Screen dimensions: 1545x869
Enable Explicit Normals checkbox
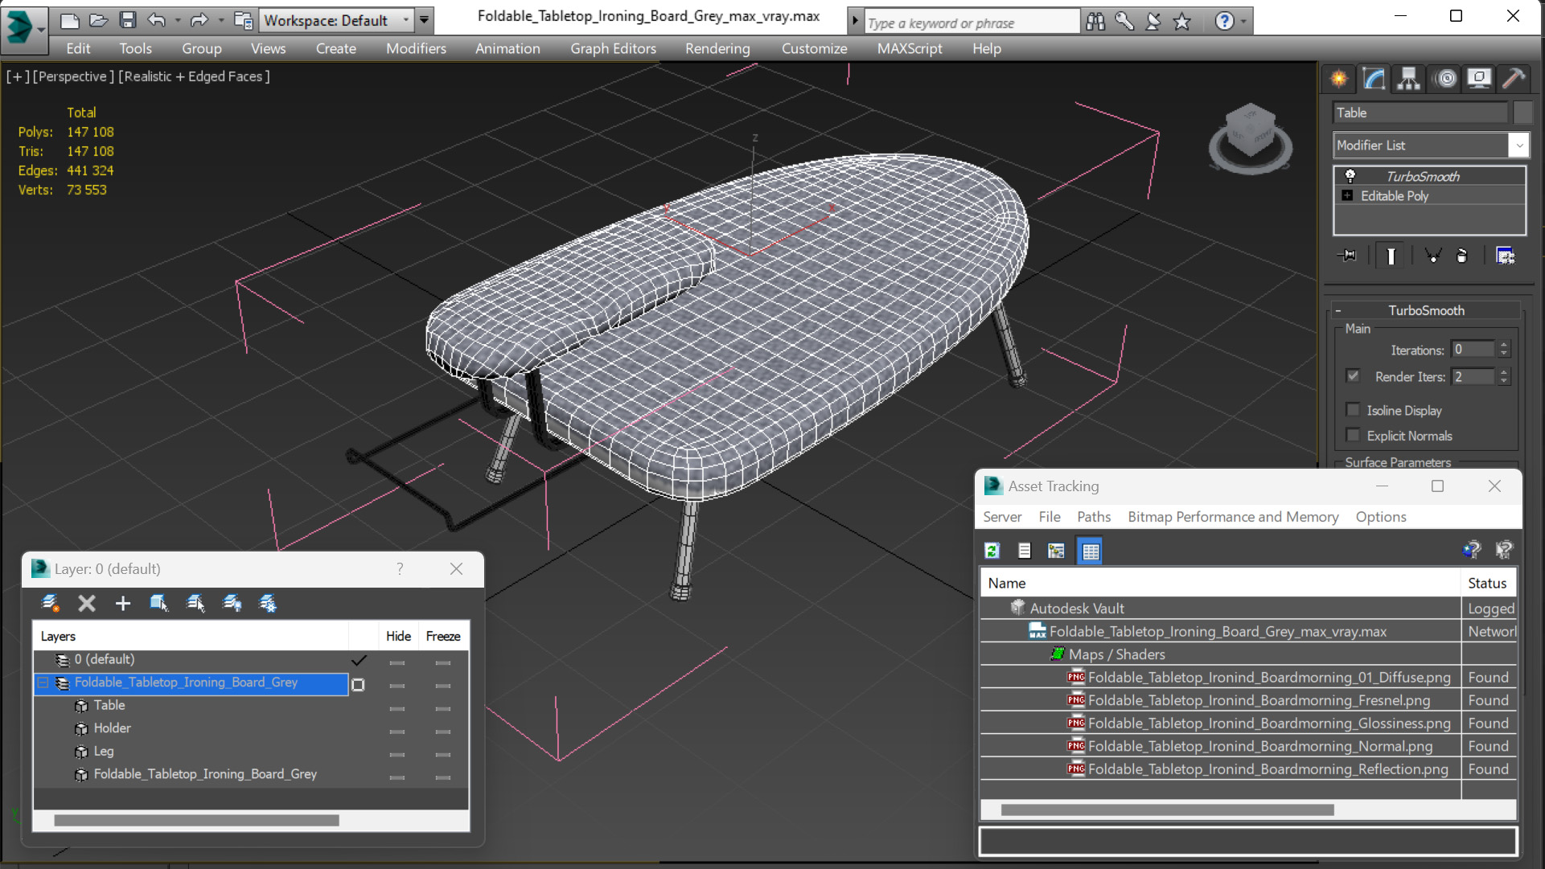[x=1353, y=436]
